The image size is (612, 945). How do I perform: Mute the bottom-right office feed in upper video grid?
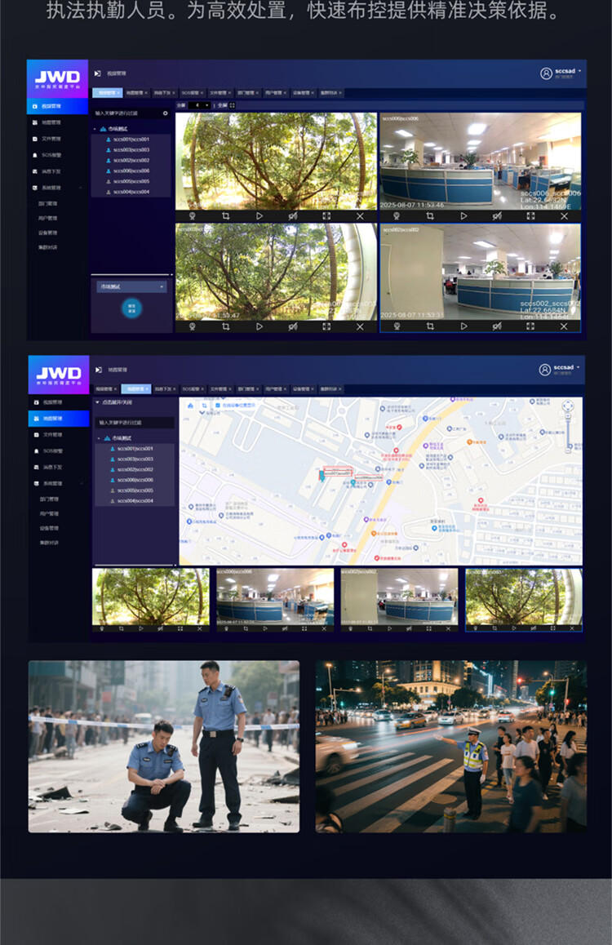pos(496,326)
